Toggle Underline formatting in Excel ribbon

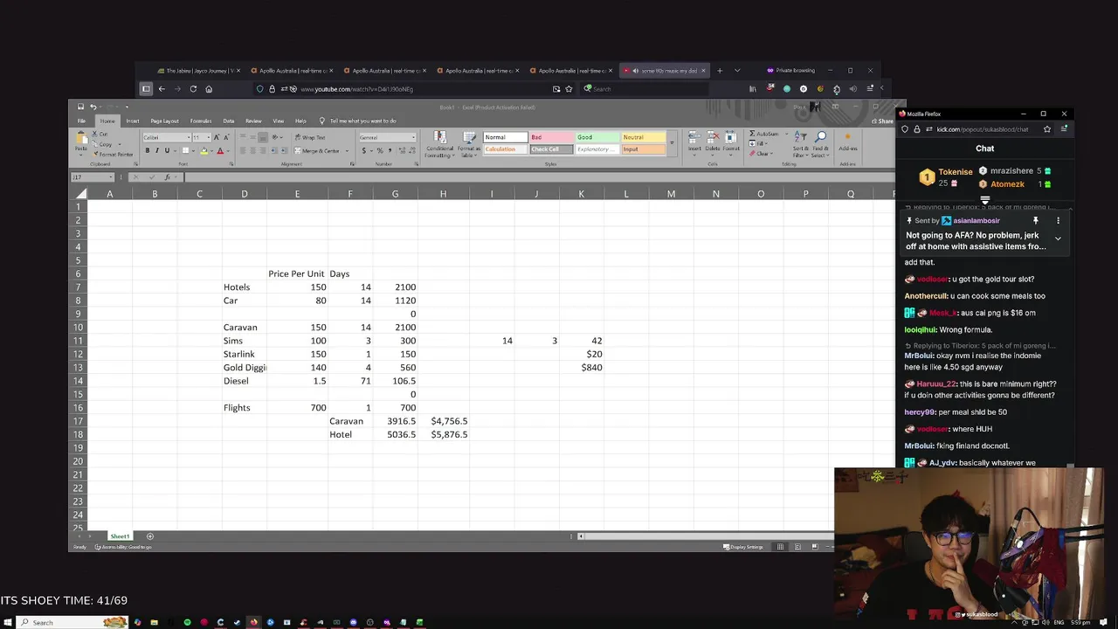(x=167, y=150)
